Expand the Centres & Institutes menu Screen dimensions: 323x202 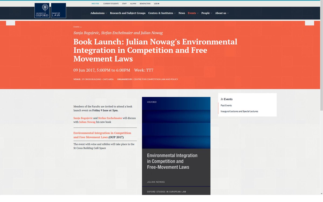162,13
